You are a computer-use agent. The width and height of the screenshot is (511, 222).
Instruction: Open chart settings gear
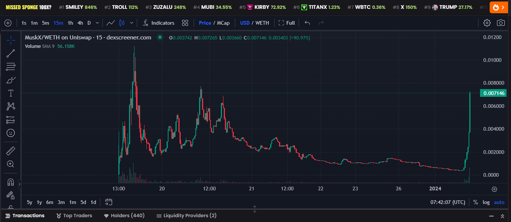(487, 23)
